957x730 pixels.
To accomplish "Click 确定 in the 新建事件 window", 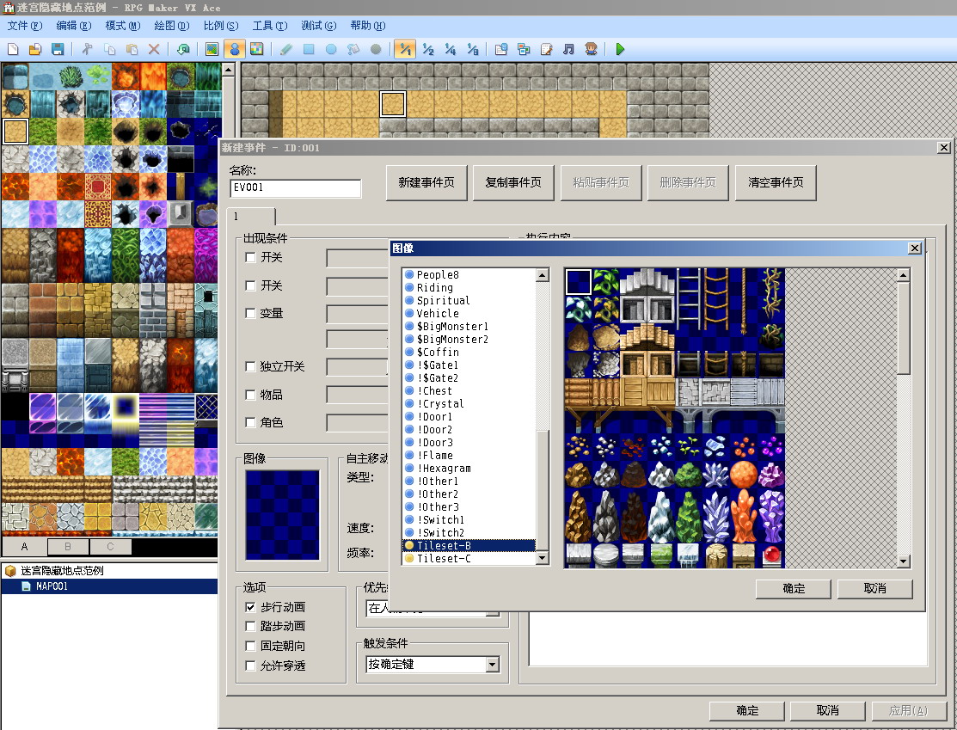I will [x=747, y=710].
